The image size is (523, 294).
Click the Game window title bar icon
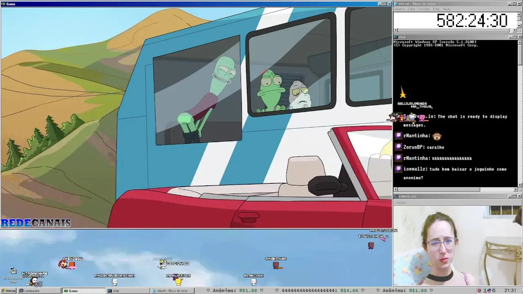(x=3, y=4)
